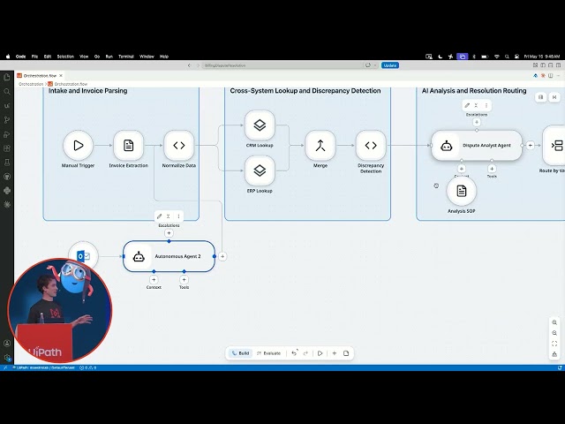
Task: Close the Orchestration.flow tab
Action: [x=61, y=76]
